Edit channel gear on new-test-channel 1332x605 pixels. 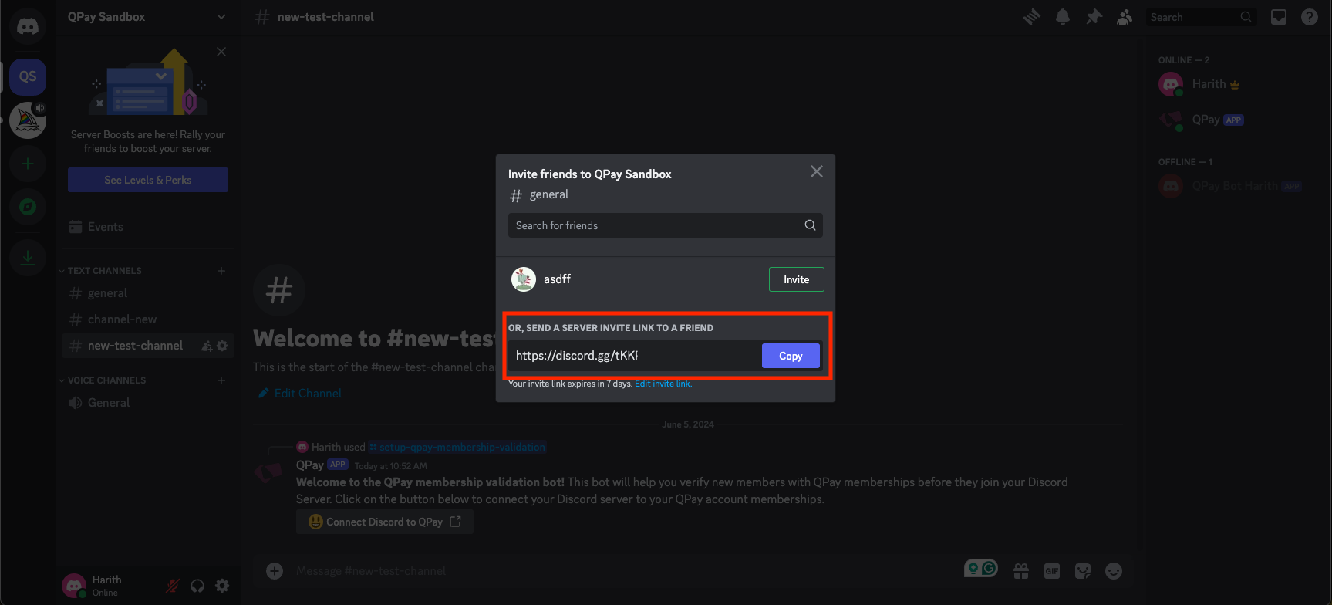222,346
